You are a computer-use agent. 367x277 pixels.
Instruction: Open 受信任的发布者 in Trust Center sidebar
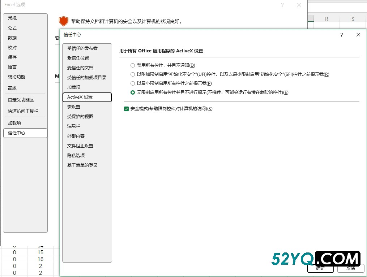(x=87, y=48)
